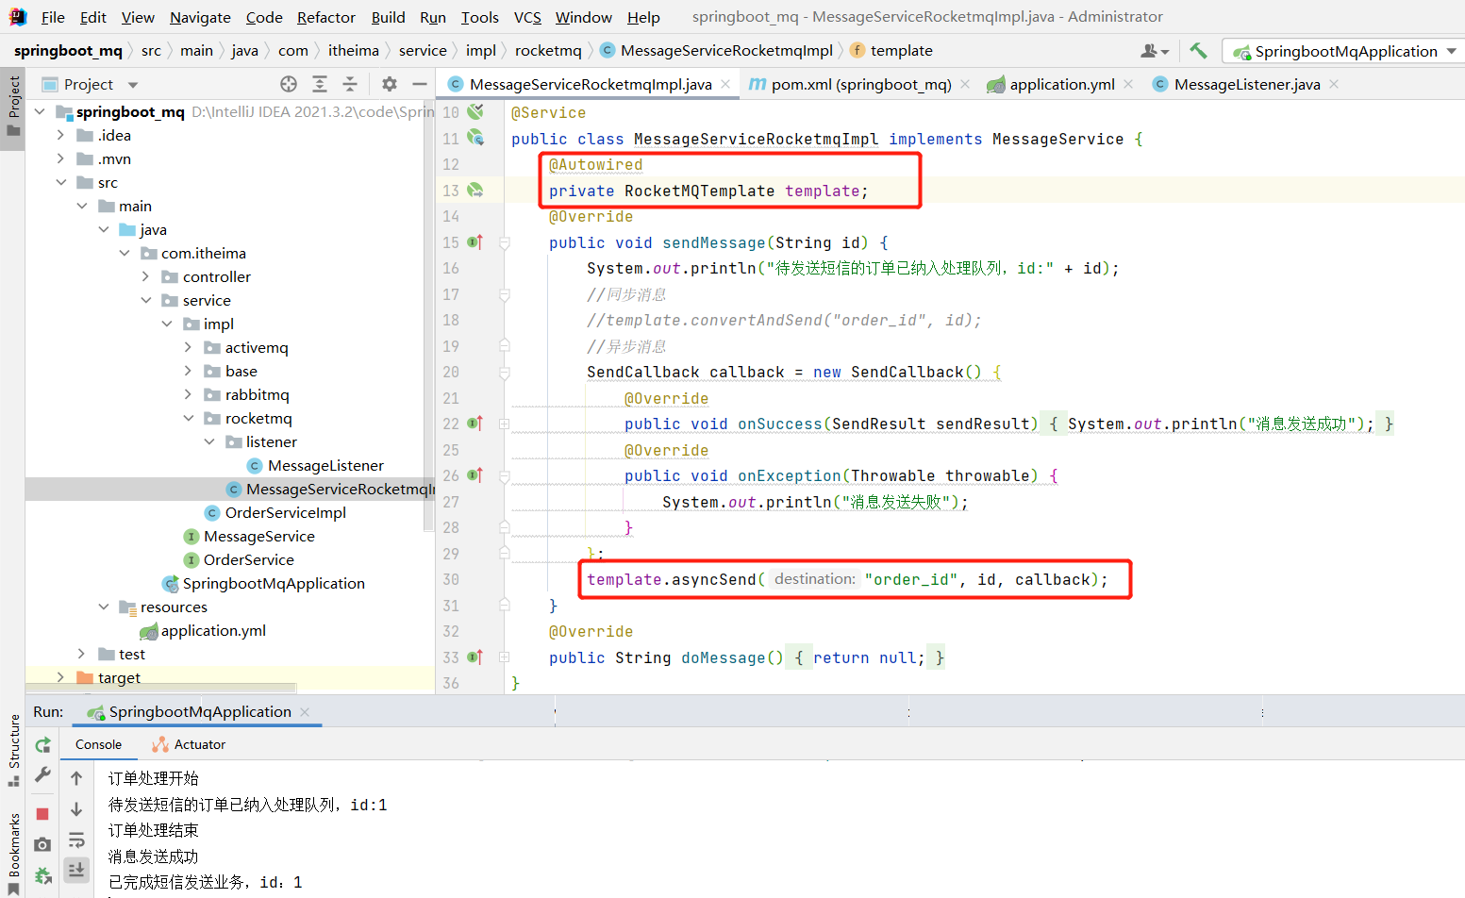Click the Build project hammer icon
The width and height of the screenshot is (1465, 898).
click(1198, 50)
